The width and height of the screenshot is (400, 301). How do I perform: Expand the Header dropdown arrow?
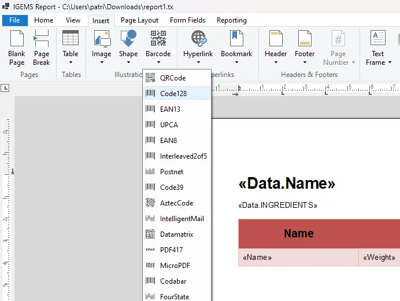[x=276, y=63]
